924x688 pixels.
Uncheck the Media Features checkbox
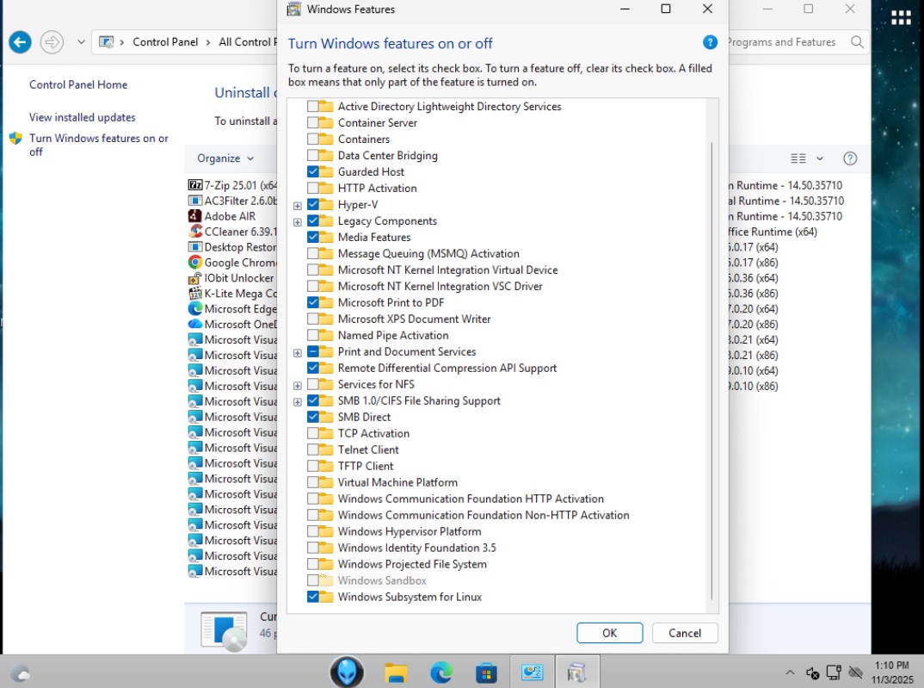coord(313,237)
